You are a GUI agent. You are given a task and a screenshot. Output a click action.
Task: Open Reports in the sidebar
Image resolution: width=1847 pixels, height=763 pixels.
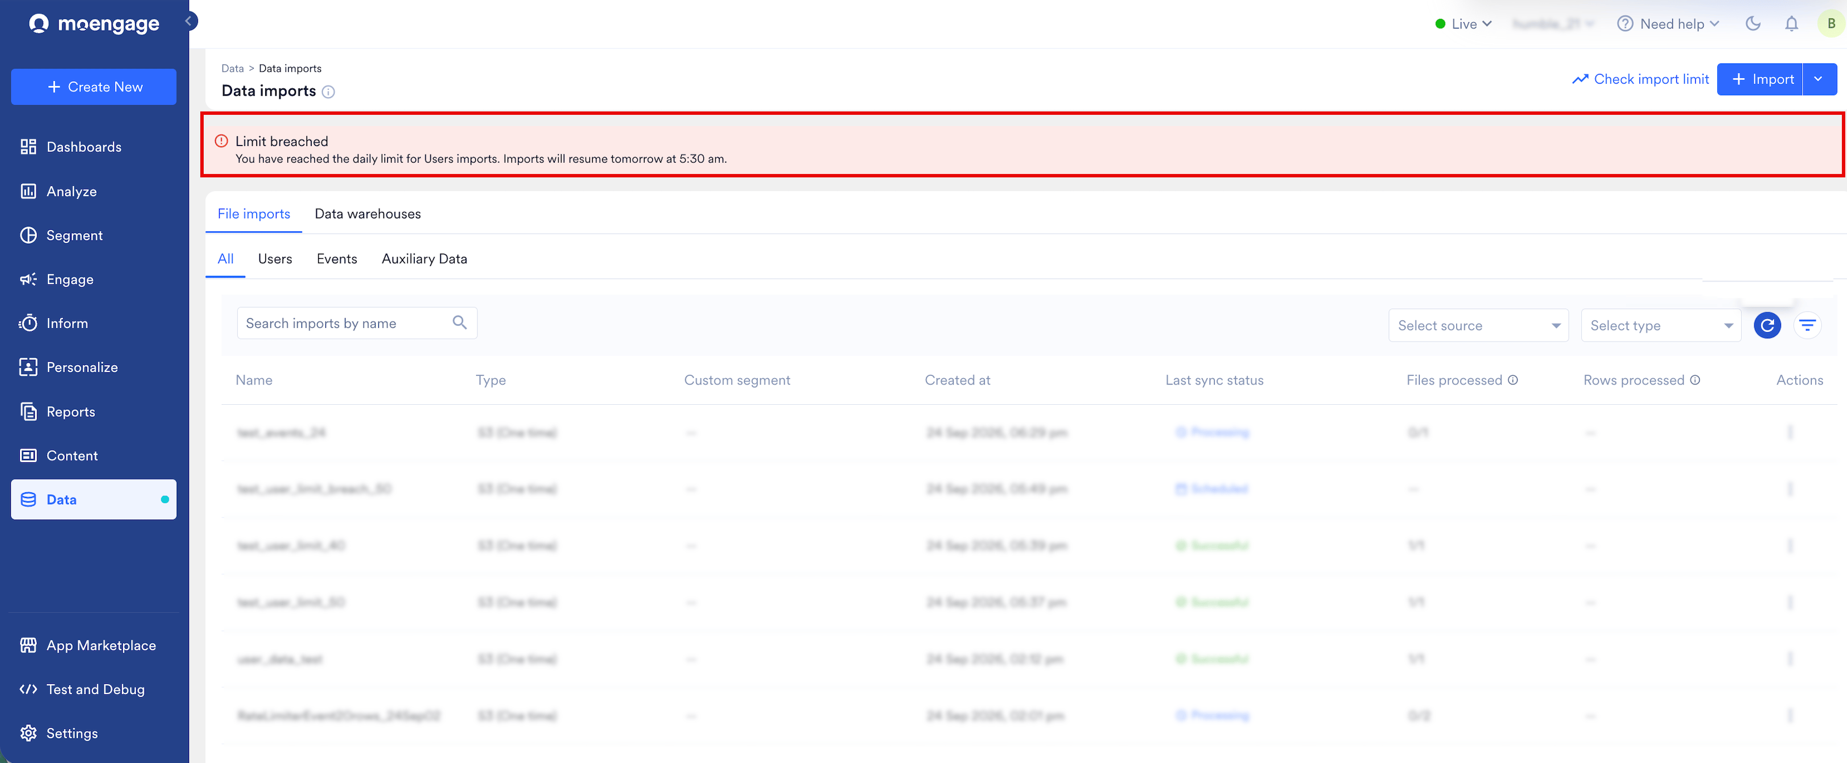(x=94, y=411)
